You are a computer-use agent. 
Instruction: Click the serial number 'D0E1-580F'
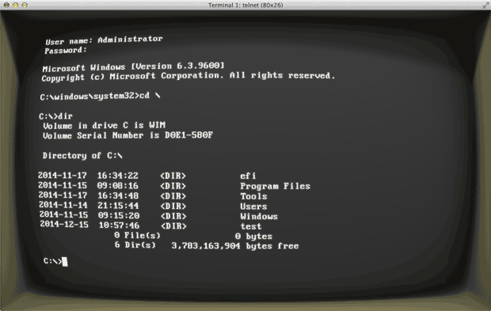pos(188,135)
